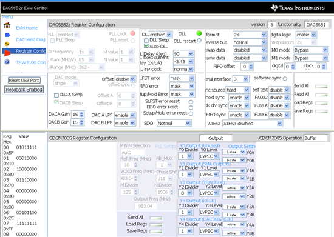Adjust the DACB Gain stepper
Image resolution: width=334 pixels, height=237 pixels.
tap(81, 122)
